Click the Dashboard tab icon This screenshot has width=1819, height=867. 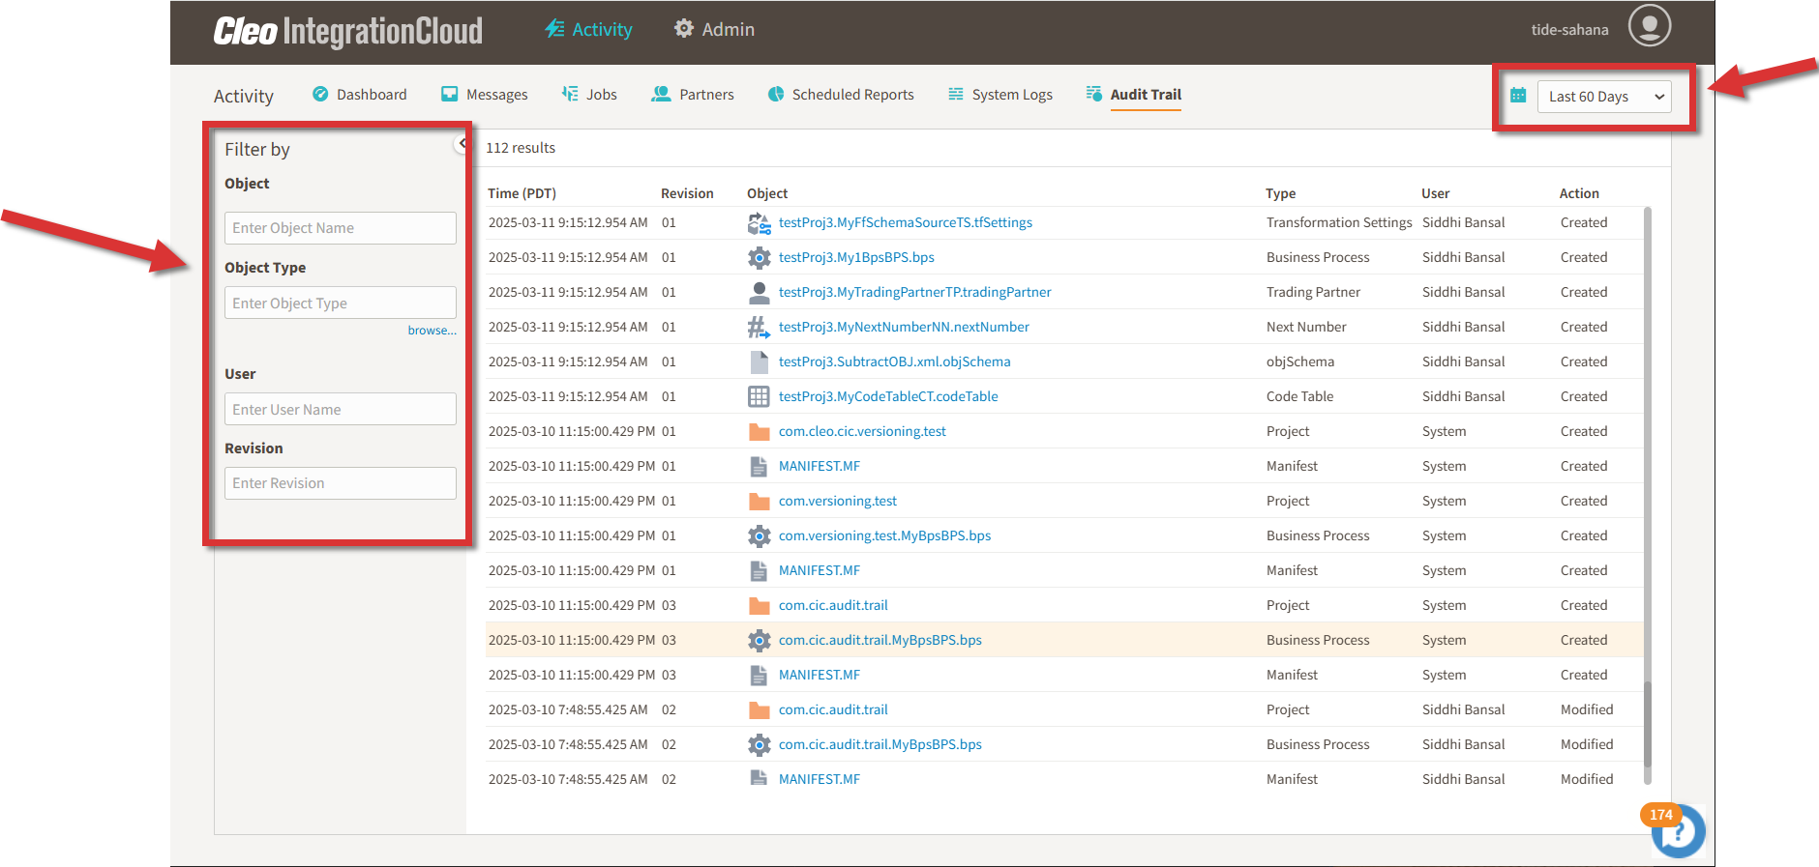coord(320,94)
